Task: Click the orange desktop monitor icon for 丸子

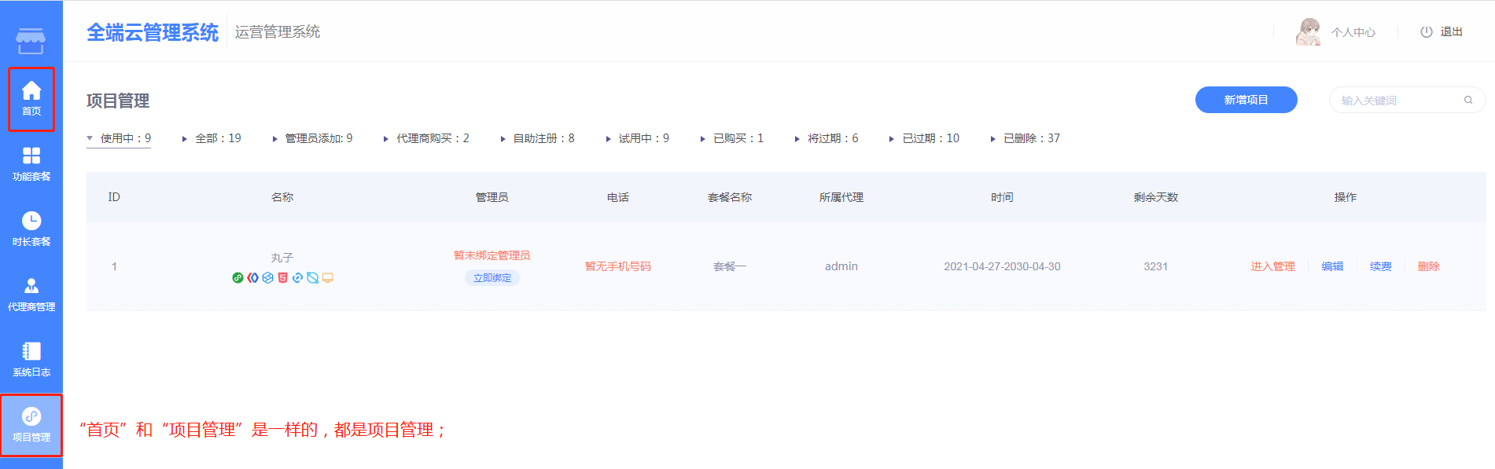Action: [328, 277]
